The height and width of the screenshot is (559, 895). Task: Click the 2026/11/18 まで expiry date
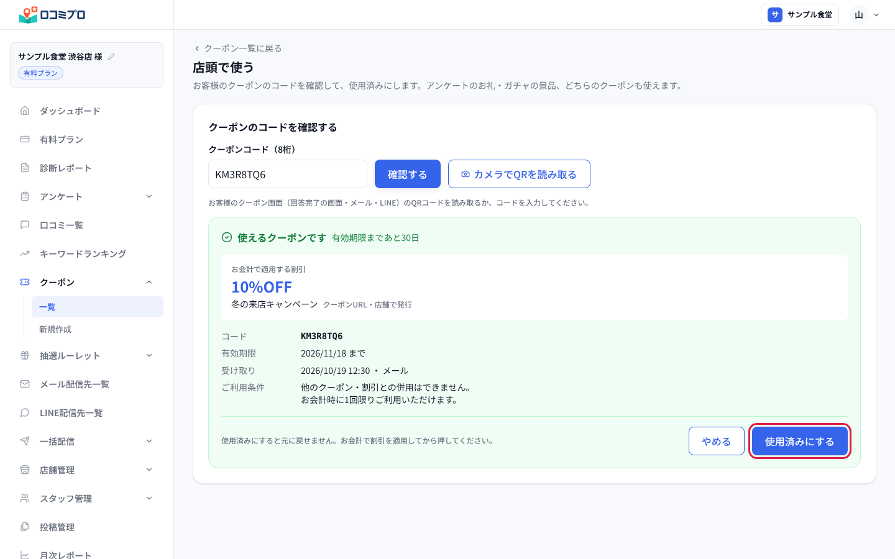pos(333,353)
